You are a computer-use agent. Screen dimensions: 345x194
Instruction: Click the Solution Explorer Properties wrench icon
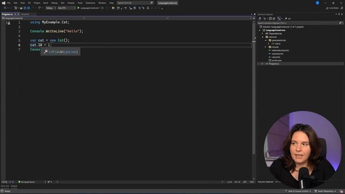[x=286, y=18]
